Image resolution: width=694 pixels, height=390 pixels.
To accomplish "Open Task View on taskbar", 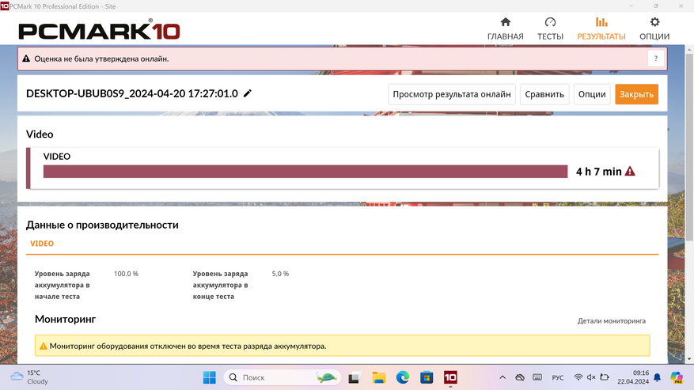I will (x=354, y=377).
